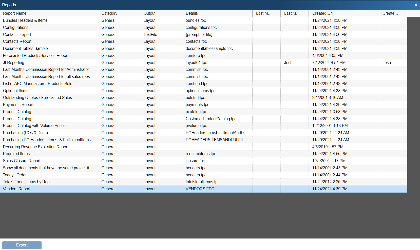
Task: Click the Details column header
Action: tap(192, 13)
